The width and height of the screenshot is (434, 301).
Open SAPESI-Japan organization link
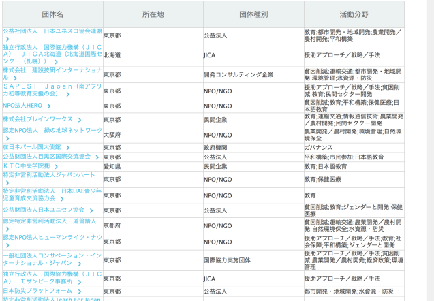click(52, 90)
